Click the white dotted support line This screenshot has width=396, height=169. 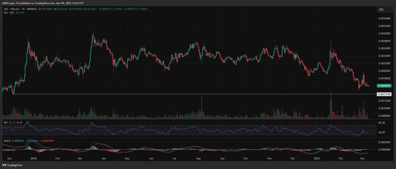183,94
